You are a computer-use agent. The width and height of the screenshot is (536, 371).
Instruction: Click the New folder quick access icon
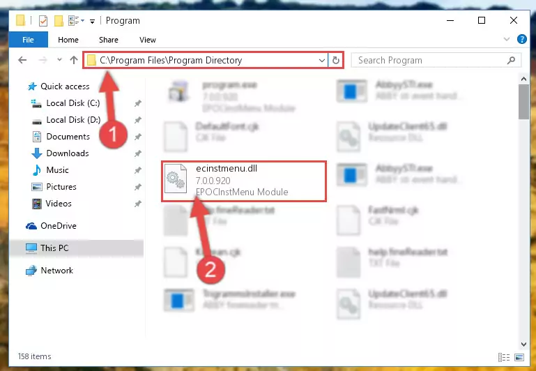(x=59, y=21)
